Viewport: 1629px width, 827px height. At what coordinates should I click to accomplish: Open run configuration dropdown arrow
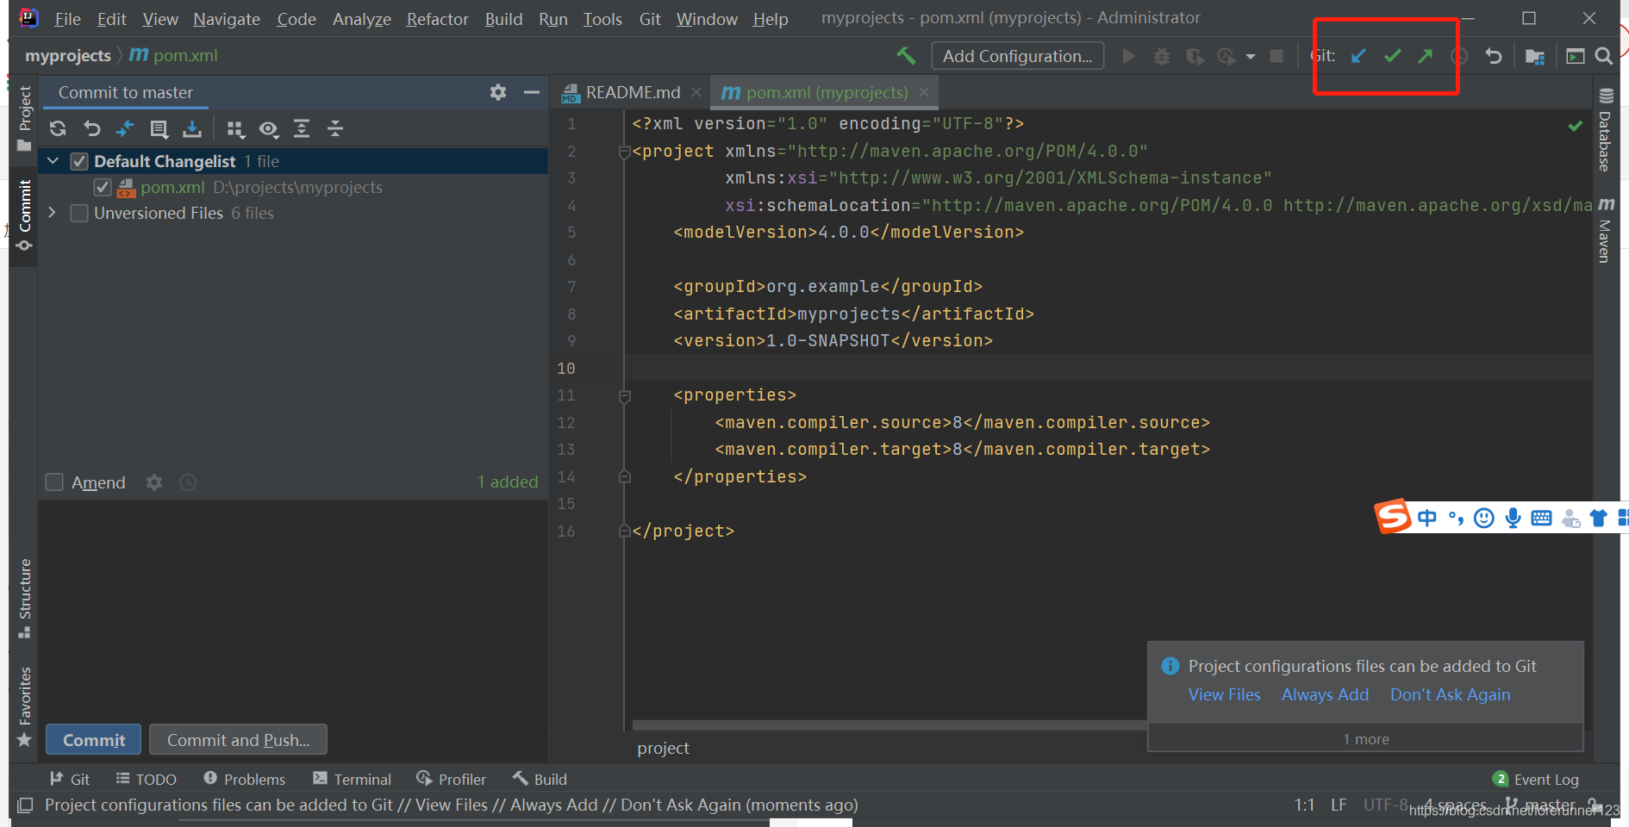[x=1251, y=57]
